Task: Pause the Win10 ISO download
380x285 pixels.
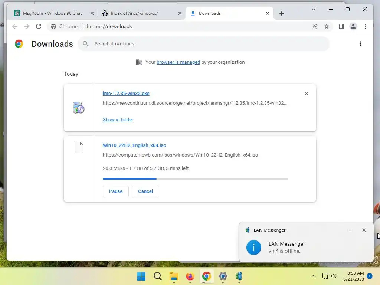Action: (x=116, y=191)
